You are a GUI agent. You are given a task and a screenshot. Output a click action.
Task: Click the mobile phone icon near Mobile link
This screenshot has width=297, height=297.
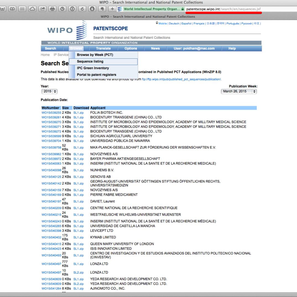(157, 23)
